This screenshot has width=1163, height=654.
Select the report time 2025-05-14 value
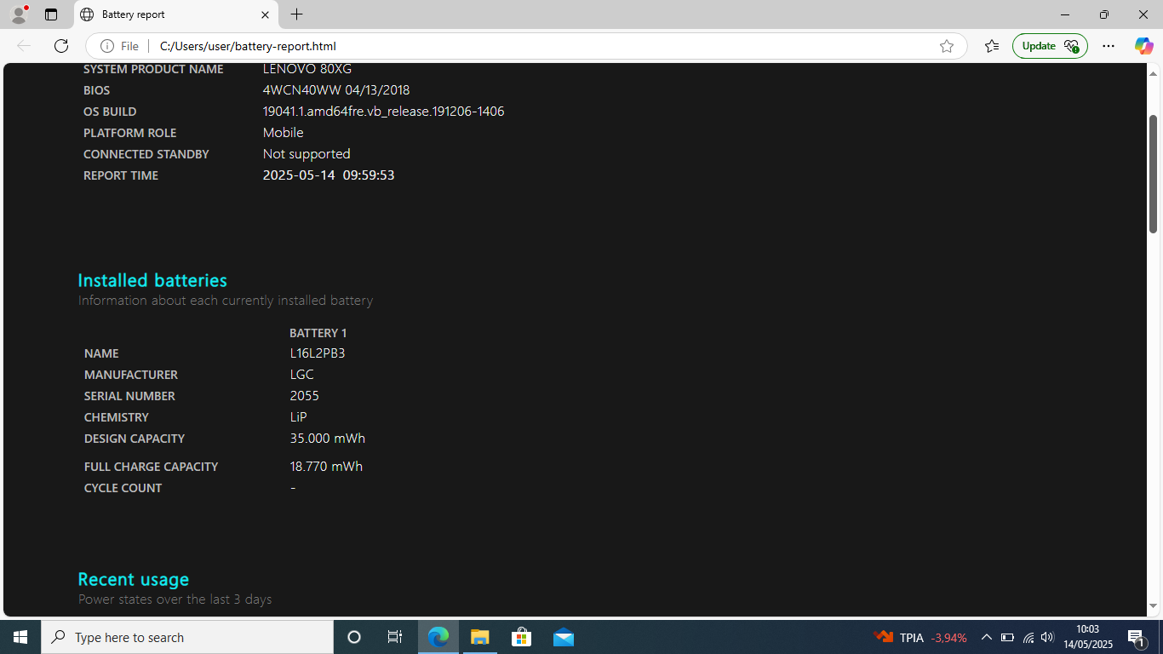(x=329, y=175)
